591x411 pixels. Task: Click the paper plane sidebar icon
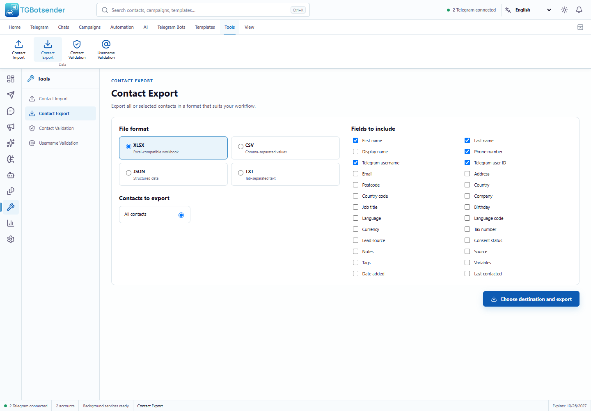[x=11, y=95]
